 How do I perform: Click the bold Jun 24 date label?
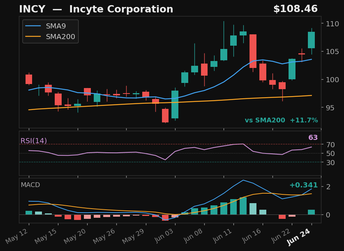pyautogui.click(x=299, y=237)
